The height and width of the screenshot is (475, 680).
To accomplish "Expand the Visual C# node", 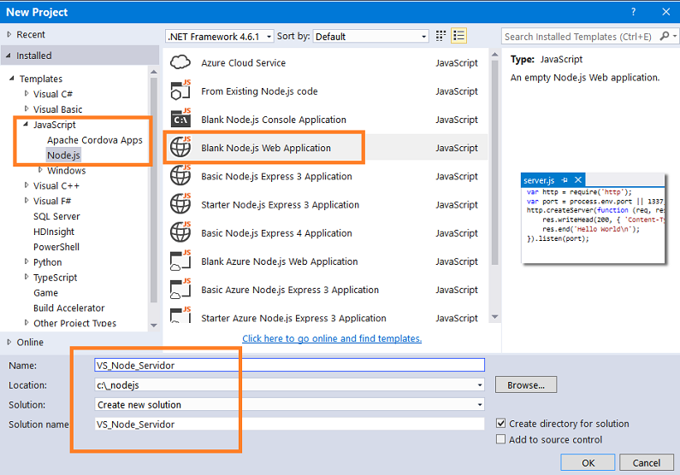I will [27, 93].
